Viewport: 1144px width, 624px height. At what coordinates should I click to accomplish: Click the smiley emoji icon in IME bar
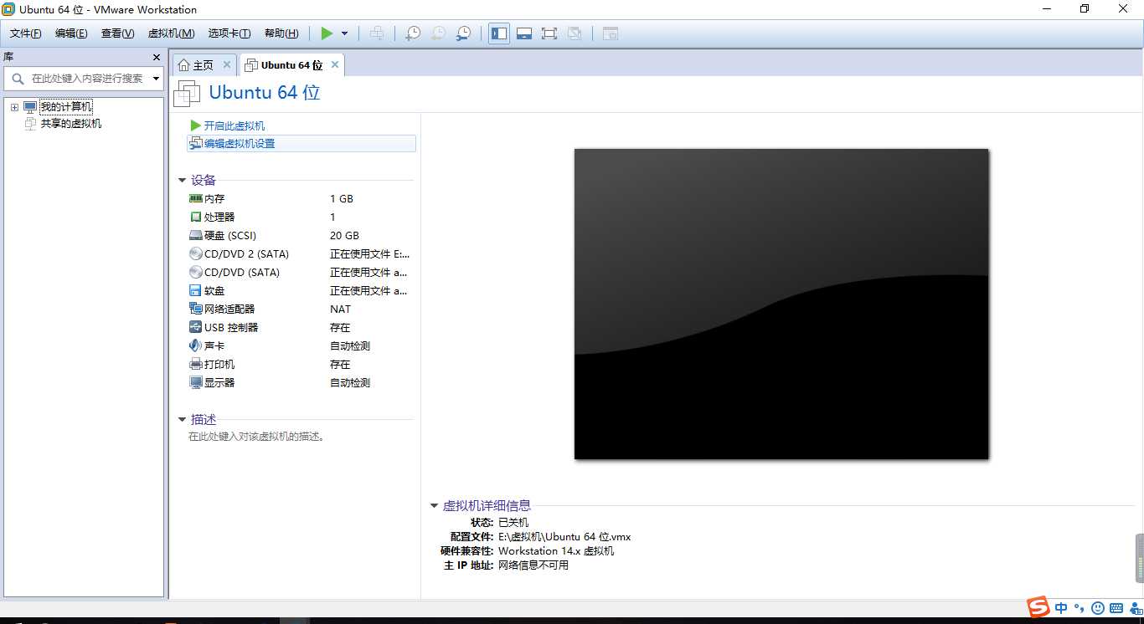point(1098,608)
